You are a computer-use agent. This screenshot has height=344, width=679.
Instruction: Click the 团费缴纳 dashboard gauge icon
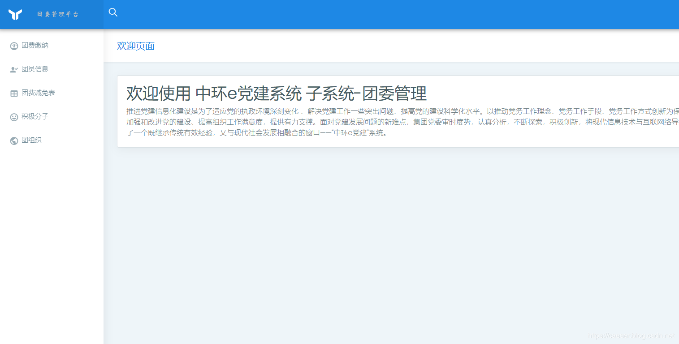click(x=14, y=46)
